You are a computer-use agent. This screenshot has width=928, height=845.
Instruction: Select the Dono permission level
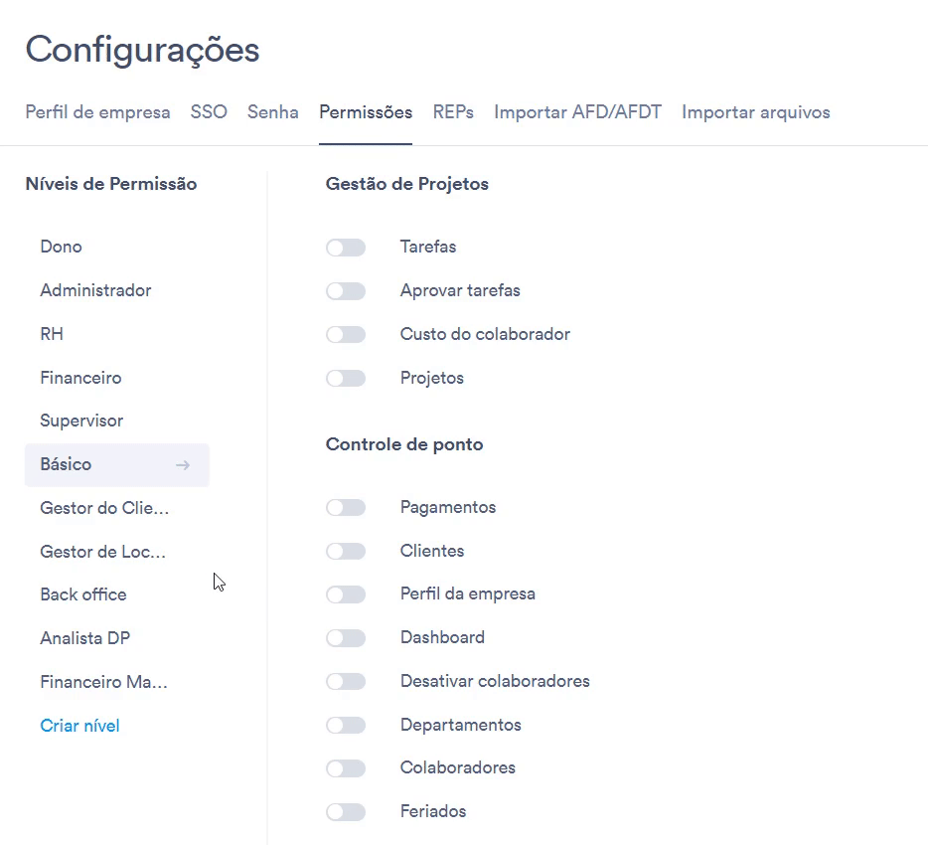(x=61, y=247)
